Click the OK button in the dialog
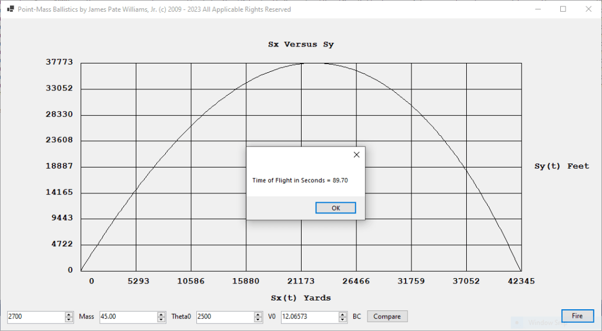602x331 pixels. (x=335, y=208)
